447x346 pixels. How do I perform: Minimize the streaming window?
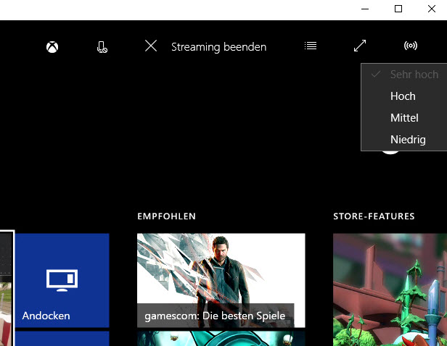pos(365,9)
